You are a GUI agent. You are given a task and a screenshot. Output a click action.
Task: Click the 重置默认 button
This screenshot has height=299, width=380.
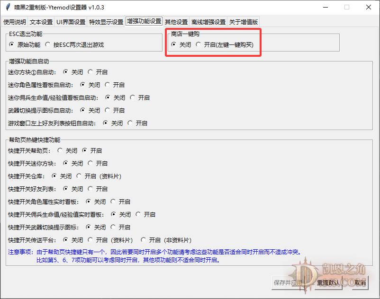coord(329,282)
